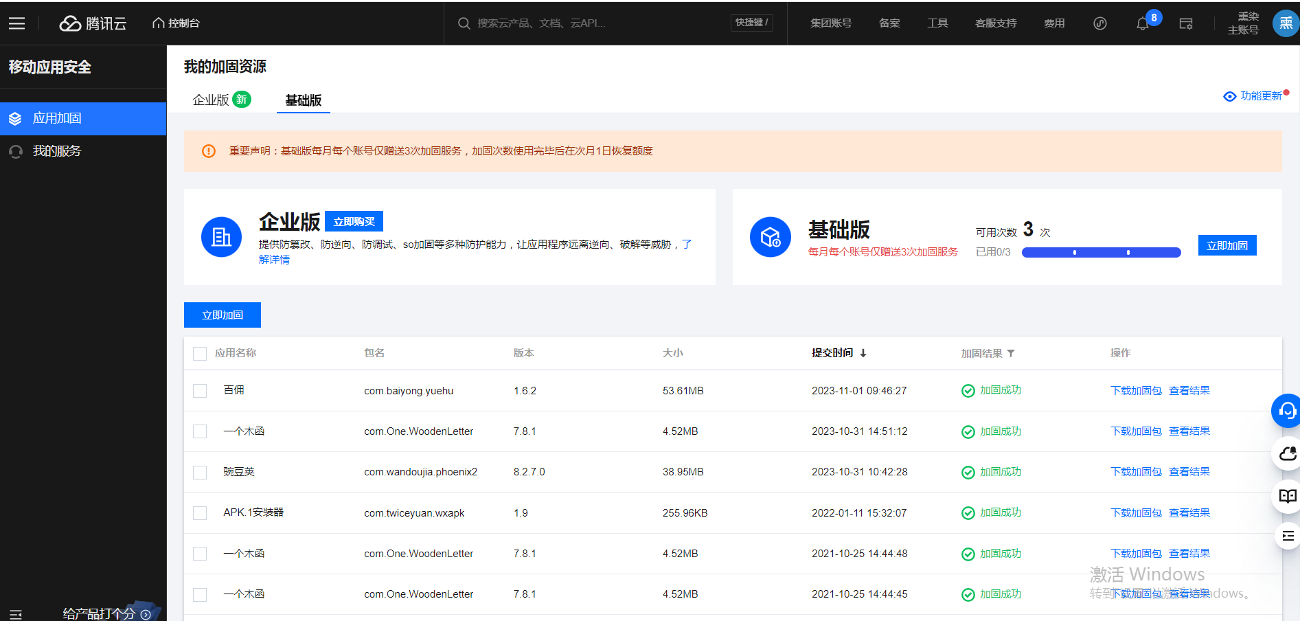Toggle the select-all checkbox in table header

[x=200, y=354]
